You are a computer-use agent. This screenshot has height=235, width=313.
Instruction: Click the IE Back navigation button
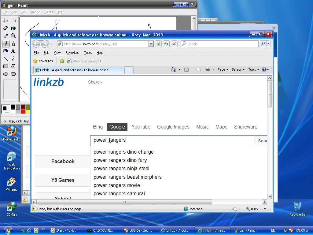tap(36, 44)
